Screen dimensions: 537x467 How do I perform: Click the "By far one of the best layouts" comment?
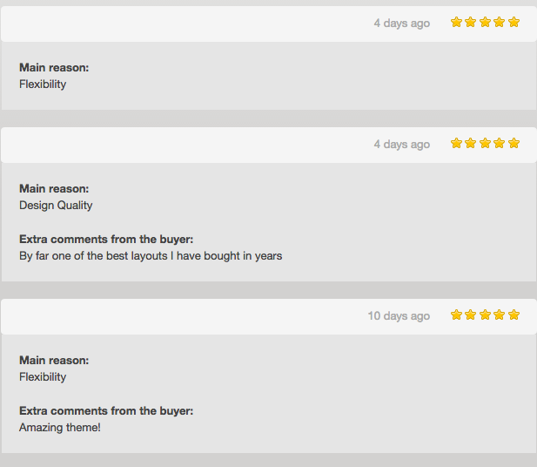151,256
